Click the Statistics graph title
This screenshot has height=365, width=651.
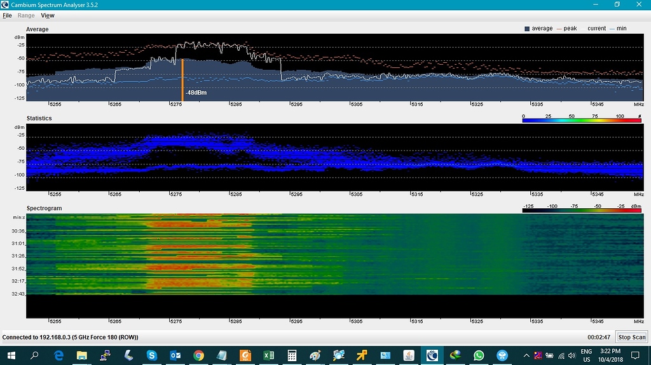pyautogui.click(x=39, y=118)
